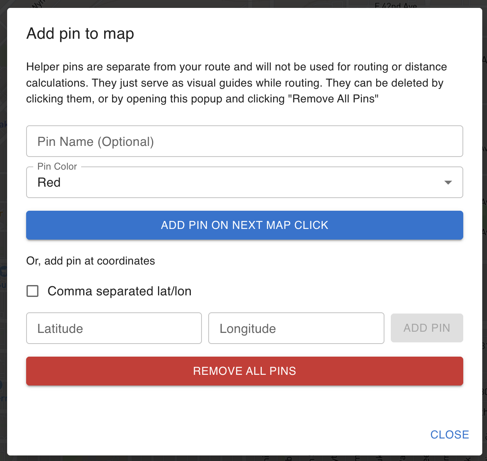487x461 pixels.
Task: Open the Pin Color dropdown
Action: click(244, 182)
